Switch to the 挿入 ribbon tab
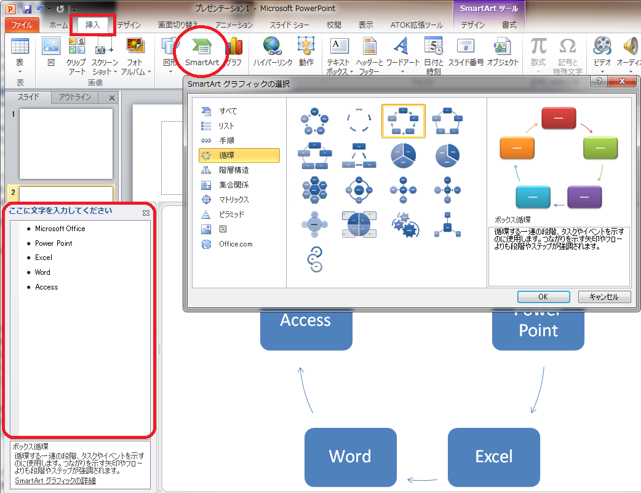Screen dimensions: 641x493 92,25
